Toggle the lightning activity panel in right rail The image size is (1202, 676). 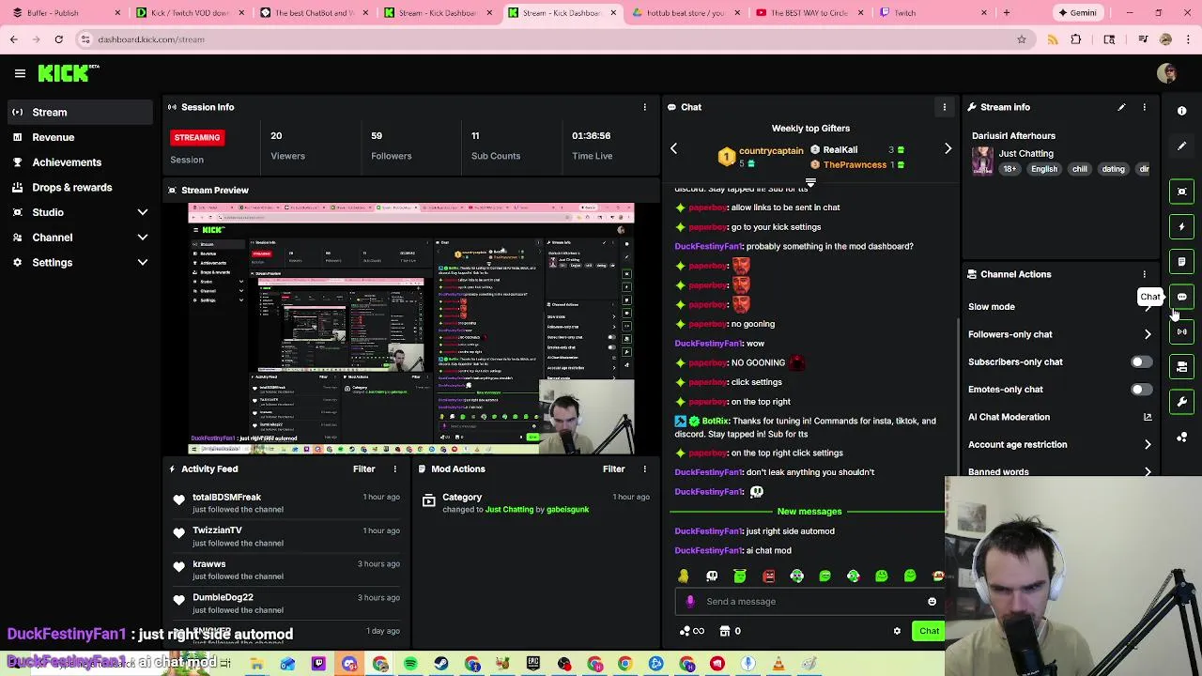point(1182,226)
